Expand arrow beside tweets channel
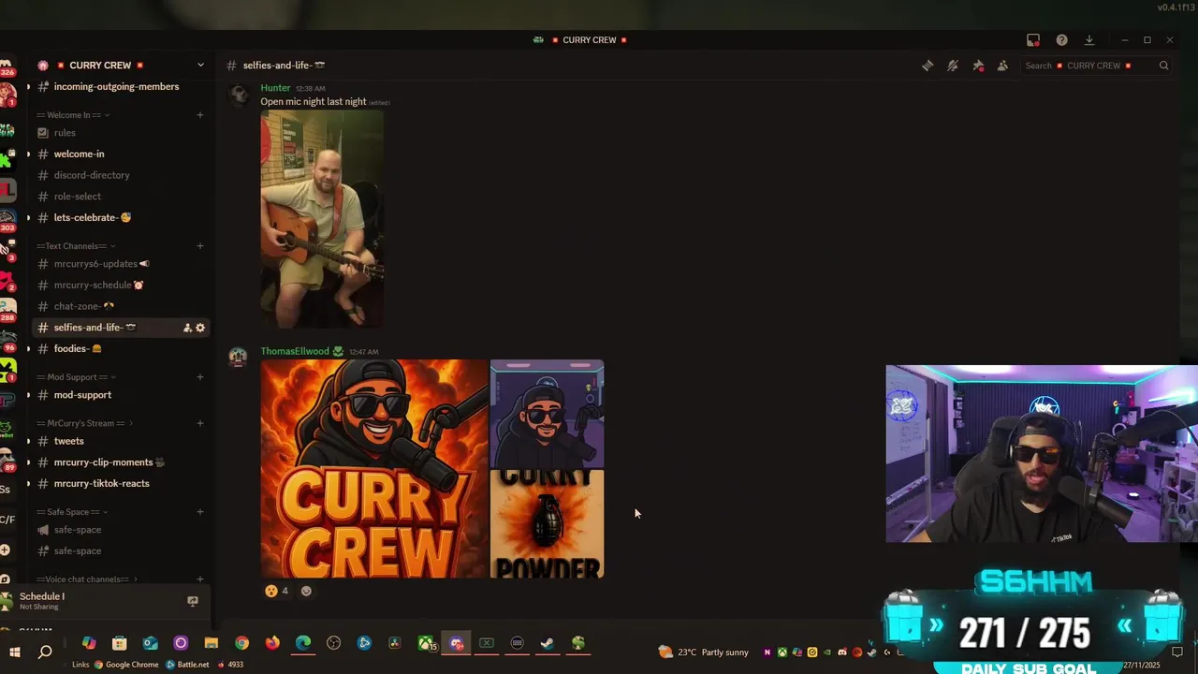The height and width of the screenshot is (674, 1198). click(28, 442)
